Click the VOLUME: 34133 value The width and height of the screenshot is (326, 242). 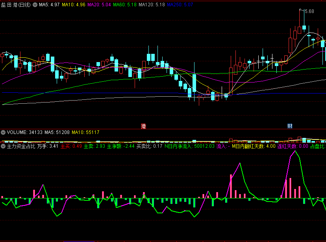[24, 132]
